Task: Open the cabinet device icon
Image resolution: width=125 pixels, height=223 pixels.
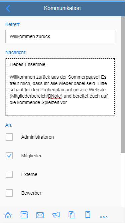Action: tap(88, 215)
